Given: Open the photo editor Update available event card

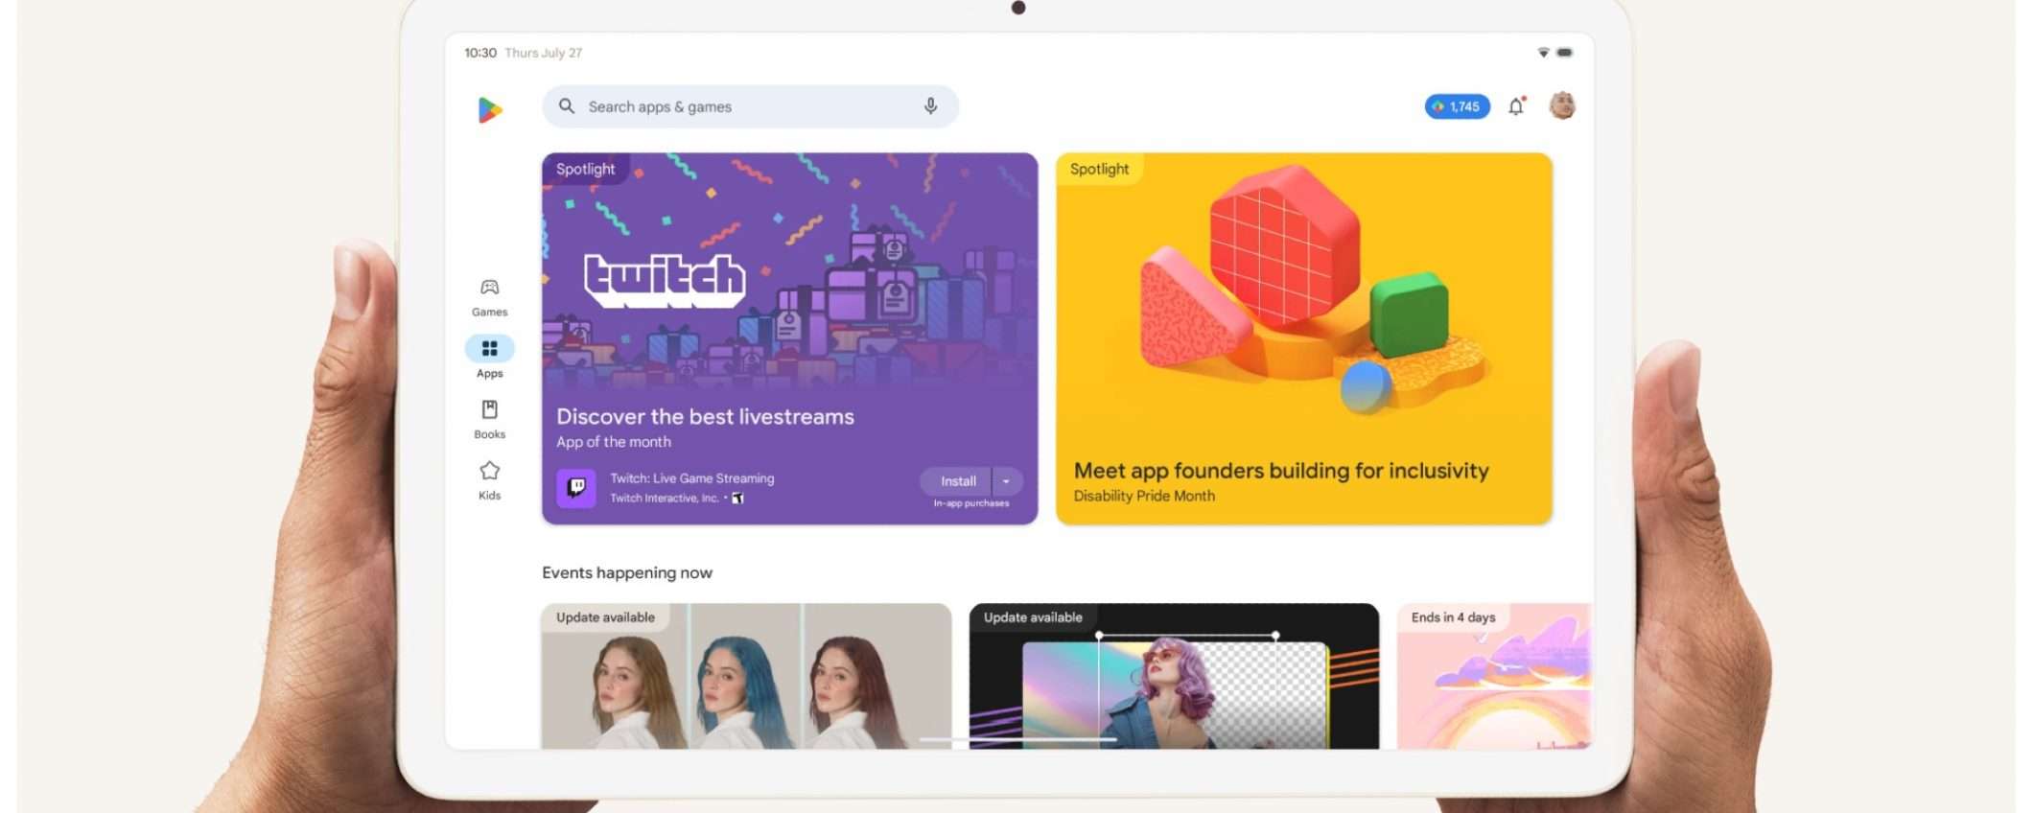Looking at the screenshot, I should [x=1174, y=676].
